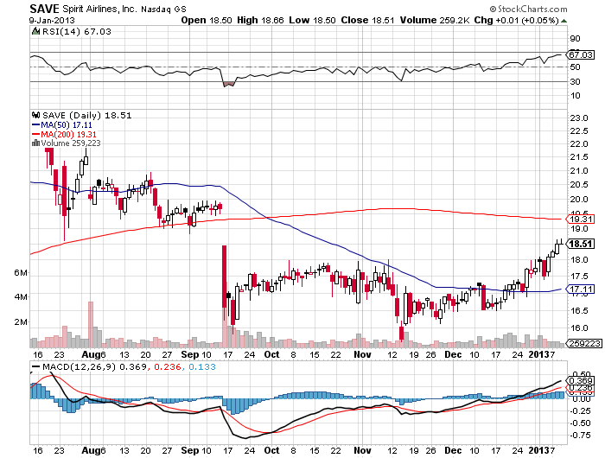Click the green up triangle after the Chg value
The width and height of the screenshot is (605, 458).
[564, 21]
